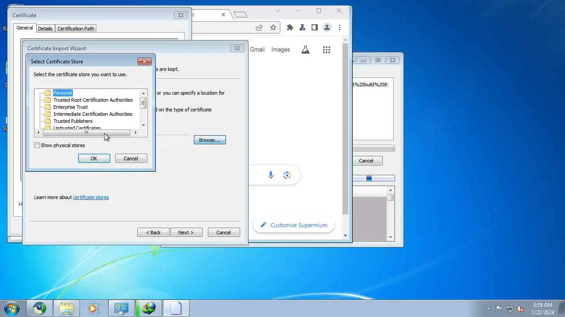Screen dimensions: 565x317
Task: Open Windows Media Player from taskbar
Action: coord(94,308)
